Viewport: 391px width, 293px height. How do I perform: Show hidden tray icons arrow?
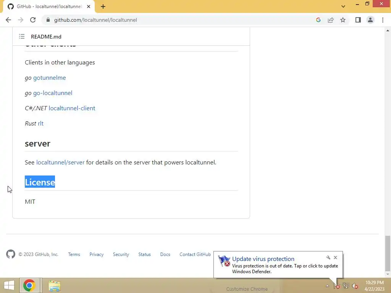click(x=327, y=286)
